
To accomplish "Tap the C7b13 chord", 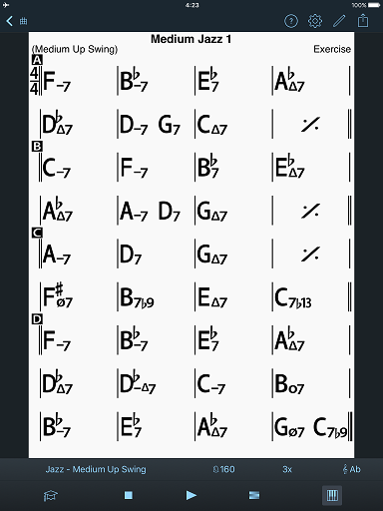I will coord(293,298).
